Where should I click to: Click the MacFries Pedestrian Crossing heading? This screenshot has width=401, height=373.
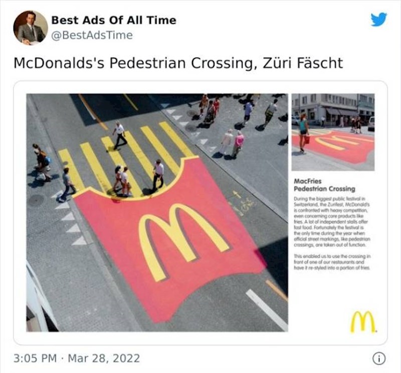click(324, 185)
